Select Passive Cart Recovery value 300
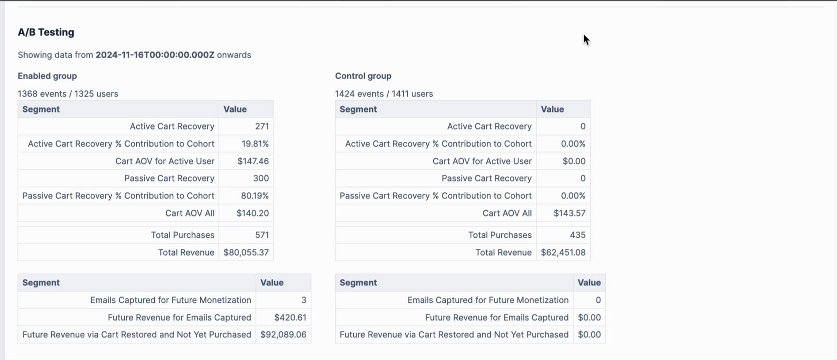 [x=260, y=178]
